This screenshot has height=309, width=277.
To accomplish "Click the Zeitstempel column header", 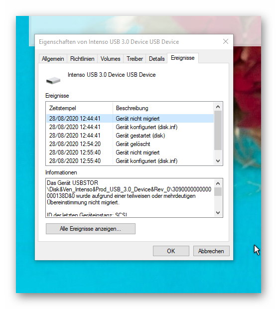I will coord(80,108).
